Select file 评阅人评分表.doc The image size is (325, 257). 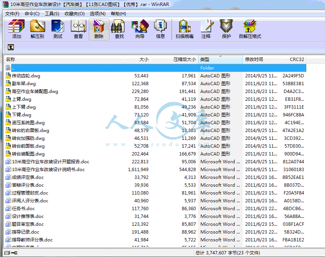tap(30, 200)
